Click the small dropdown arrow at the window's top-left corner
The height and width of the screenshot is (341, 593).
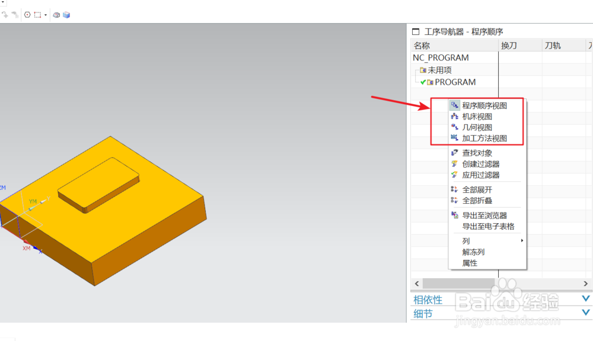point(2,2)
